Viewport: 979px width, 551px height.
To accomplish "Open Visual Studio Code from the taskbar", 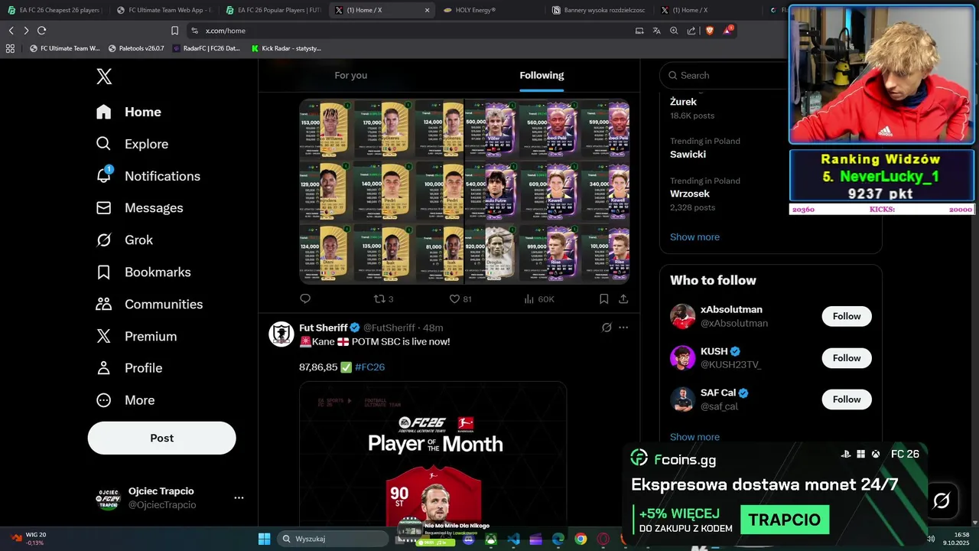I will pos(514,539).
